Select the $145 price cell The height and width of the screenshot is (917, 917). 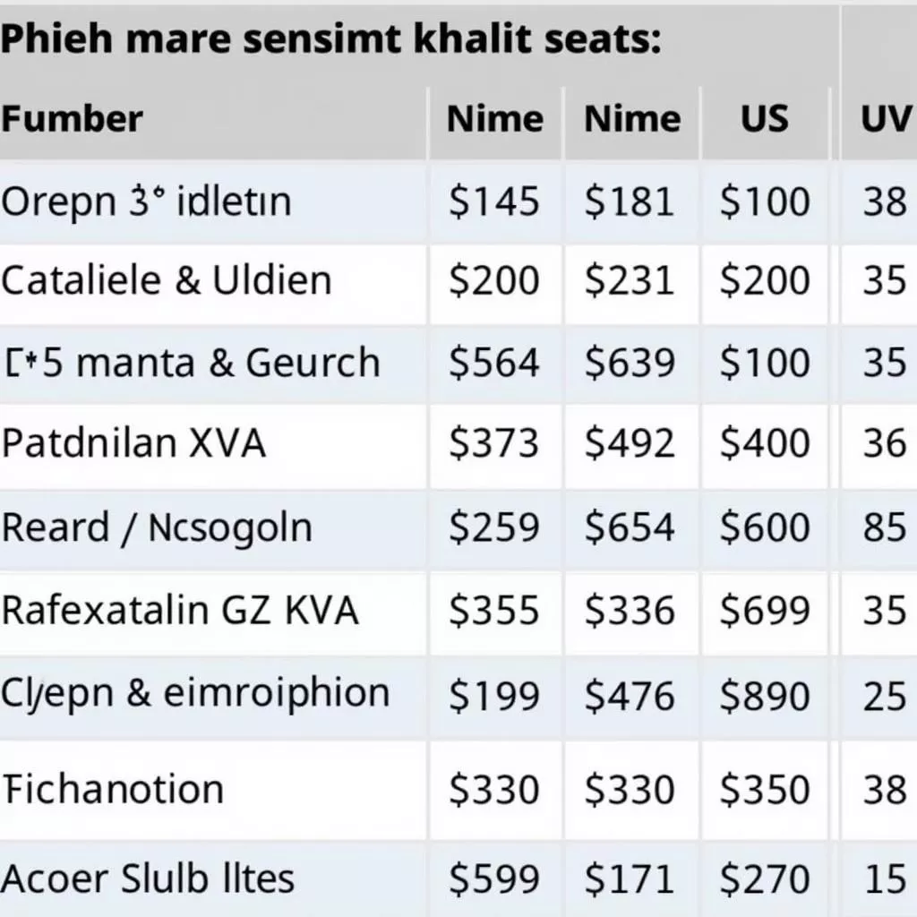click(494, 201)
